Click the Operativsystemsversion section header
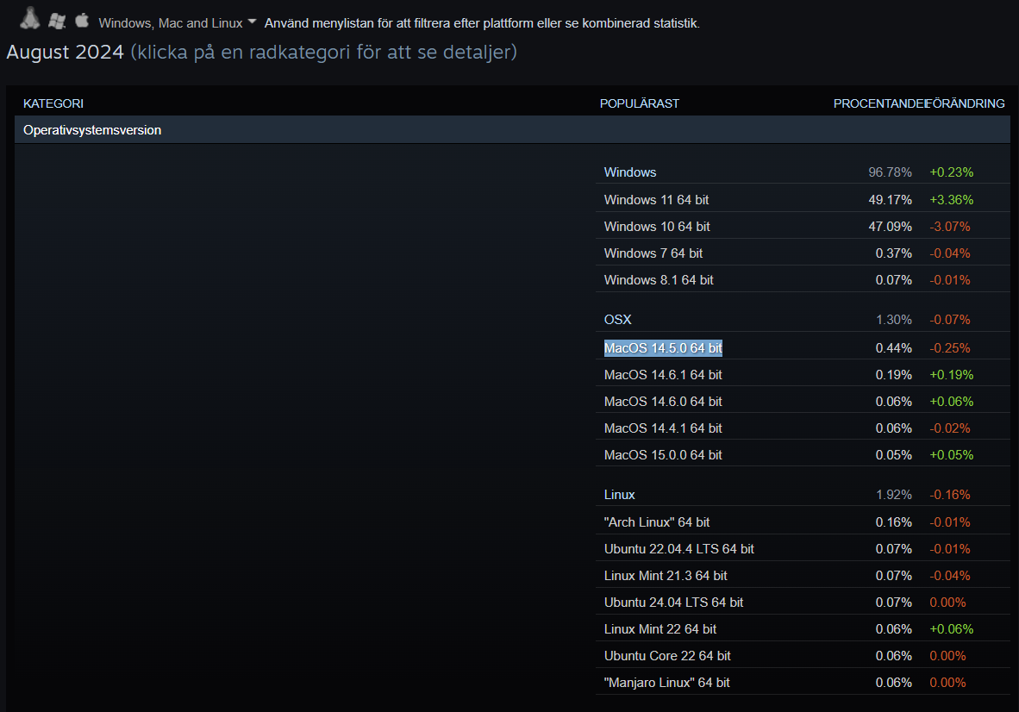The height and width of the screenshot is (712, 1019). coord(92,129)
